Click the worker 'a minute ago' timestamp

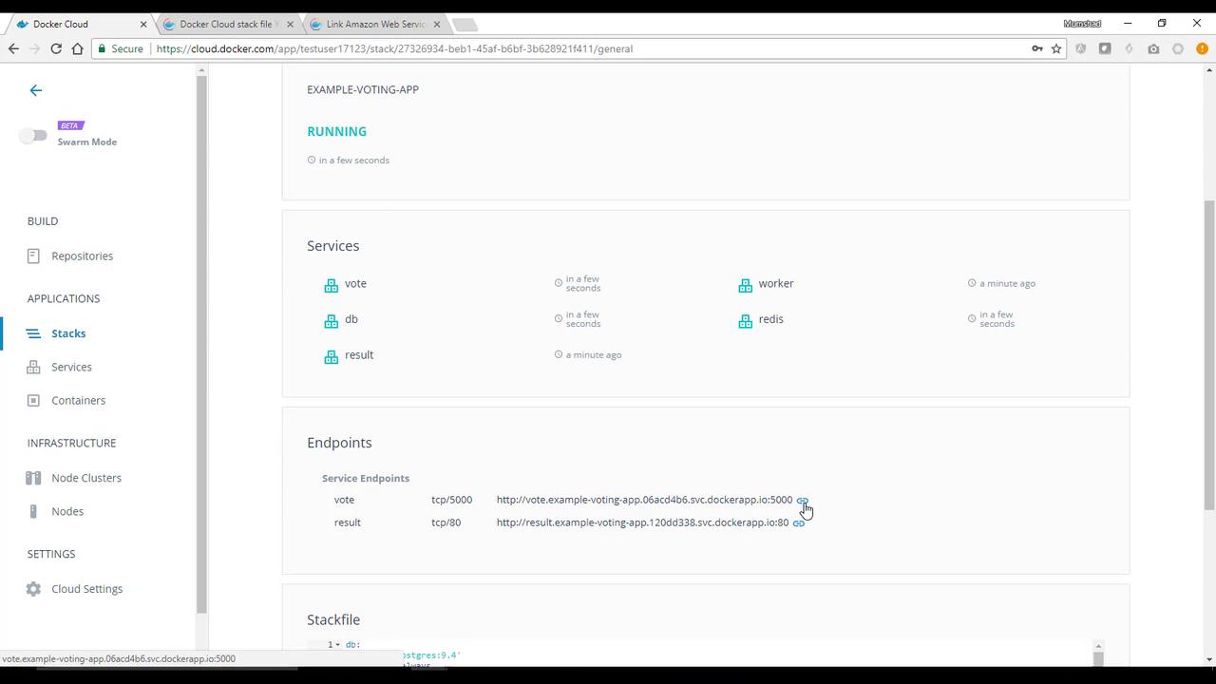(1007, 283)
